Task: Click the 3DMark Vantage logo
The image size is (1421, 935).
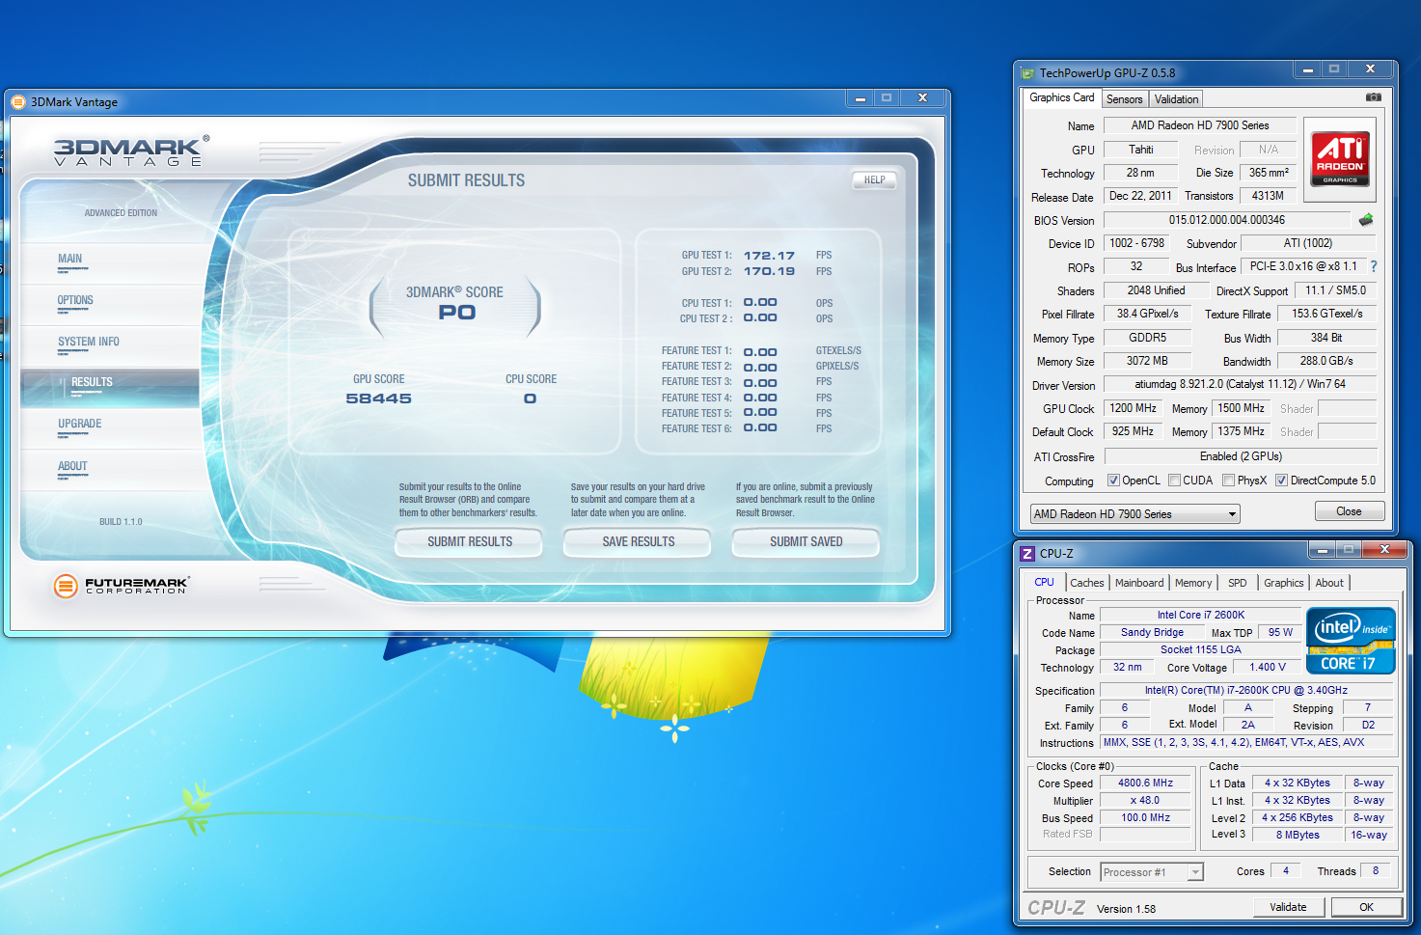Action: pos(129,151)
